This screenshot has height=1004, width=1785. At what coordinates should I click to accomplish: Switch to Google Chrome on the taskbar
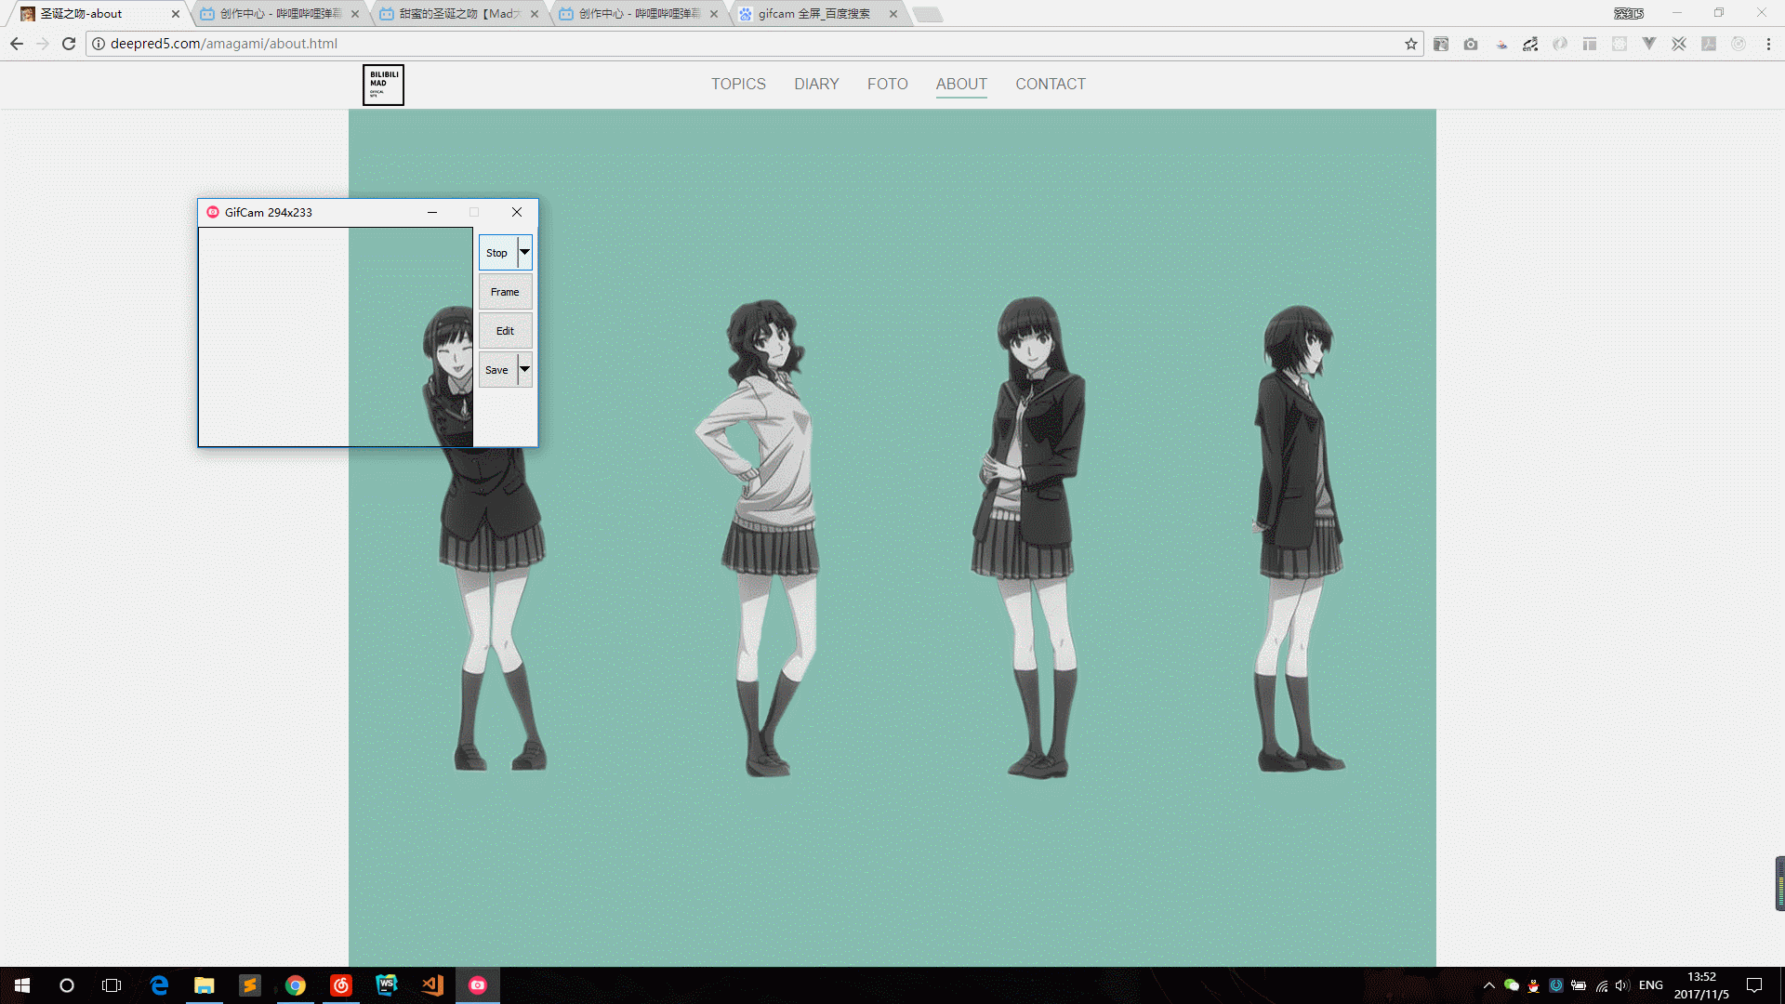point(296,985)
